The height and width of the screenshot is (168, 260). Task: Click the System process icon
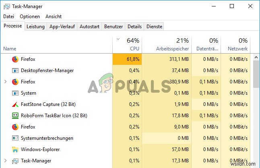tap(15, 93)
